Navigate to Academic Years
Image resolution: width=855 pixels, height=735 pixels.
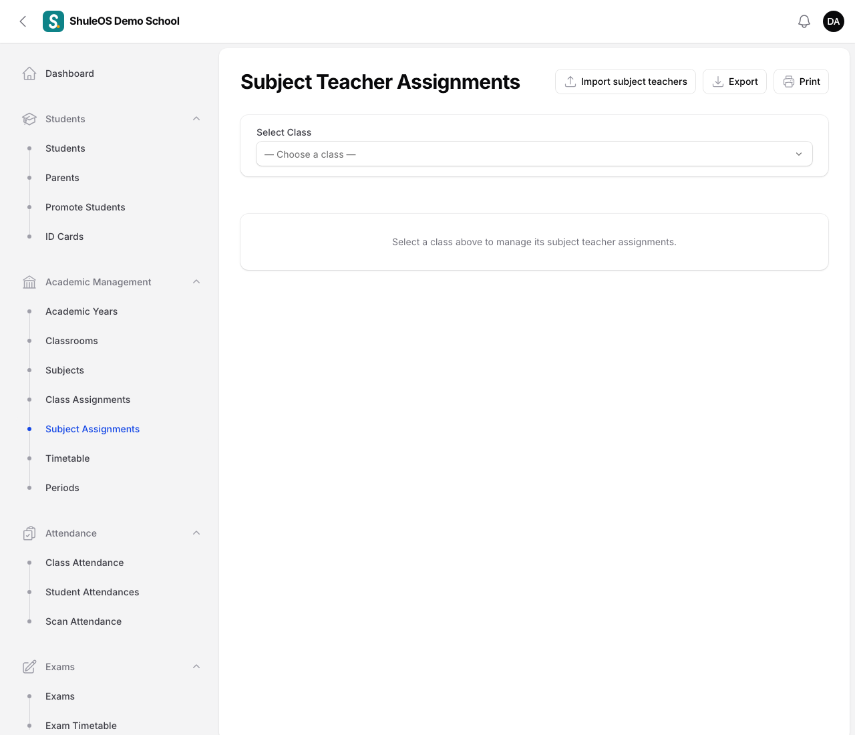click(x=81, y=311)
